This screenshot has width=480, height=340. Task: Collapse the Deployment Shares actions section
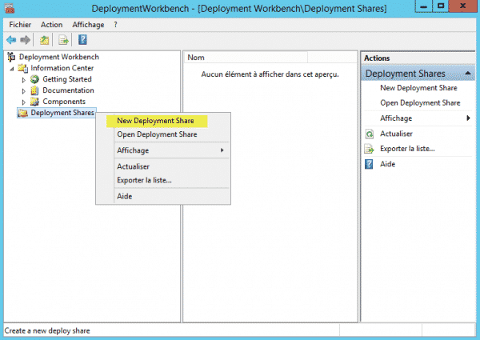click(x=467, y=74)
